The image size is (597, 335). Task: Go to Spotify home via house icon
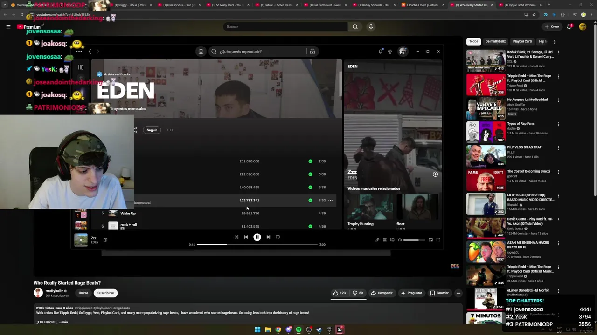[x=201, y=52]
